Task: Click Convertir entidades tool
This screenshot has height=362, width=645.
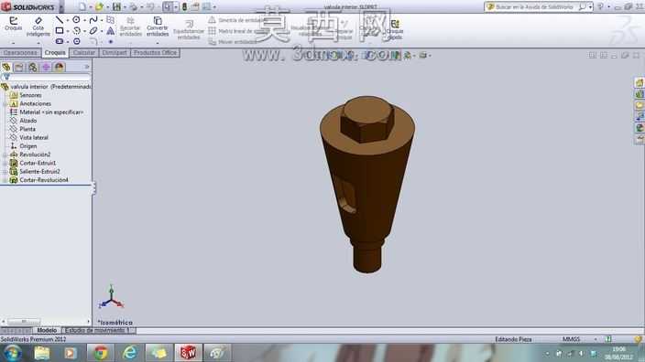Action: point(158,27)
